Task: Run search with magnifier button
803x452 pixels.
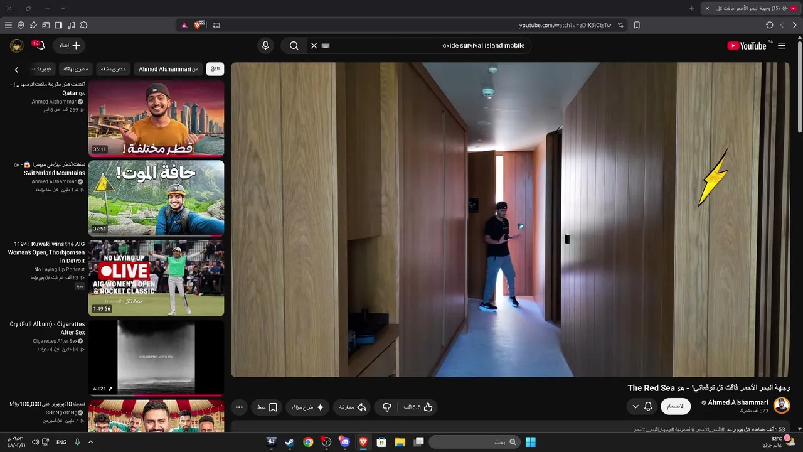Action: coord(294,46)
